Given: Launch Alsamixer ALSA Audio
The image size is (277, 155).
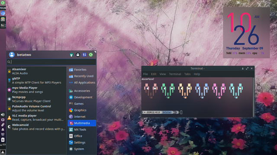Looking at the screenshot, I should (36, 71).
